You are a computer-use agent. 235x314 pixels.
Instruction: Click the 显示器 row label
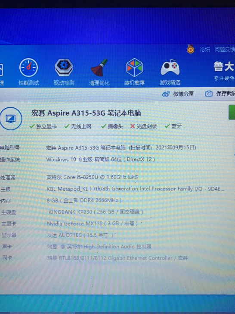[9, 235]
